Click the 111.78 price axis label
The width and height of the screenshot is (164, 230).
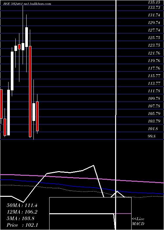(154, 91)
